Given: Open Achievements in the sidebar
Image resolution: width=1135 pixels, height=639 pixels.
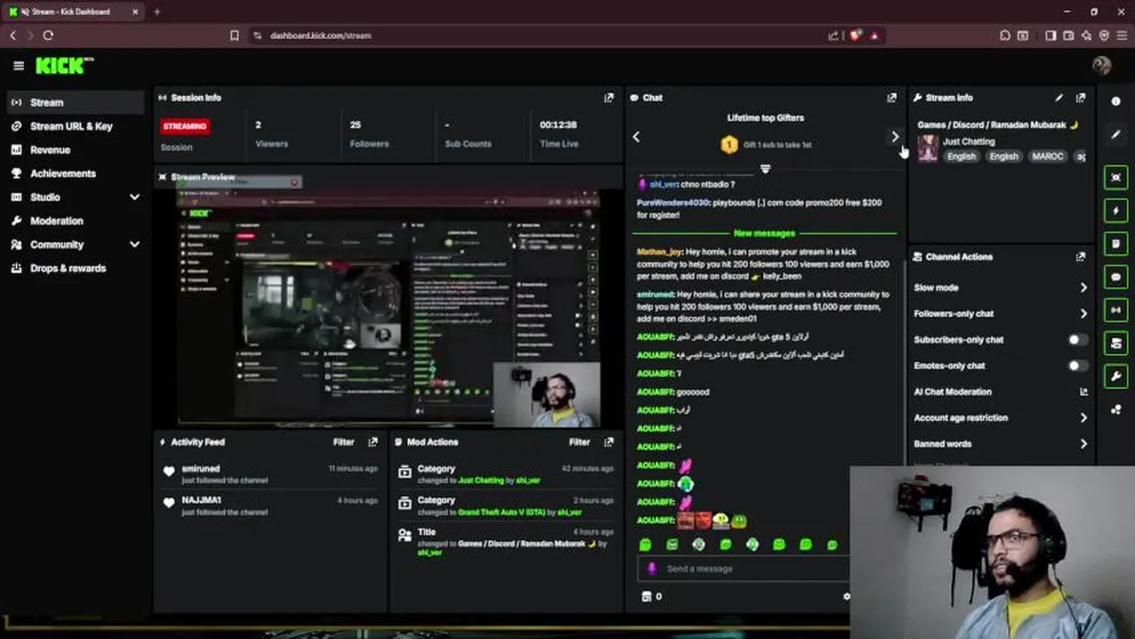Looking at the screenshot, I should [x=63, y=174].
